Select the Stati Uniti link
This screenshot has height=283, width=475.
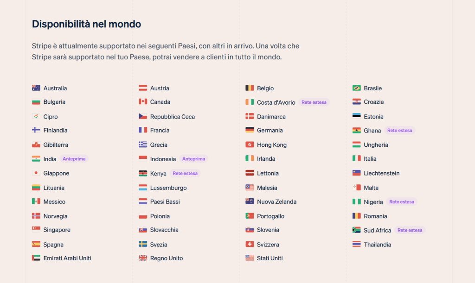point(270,258)
